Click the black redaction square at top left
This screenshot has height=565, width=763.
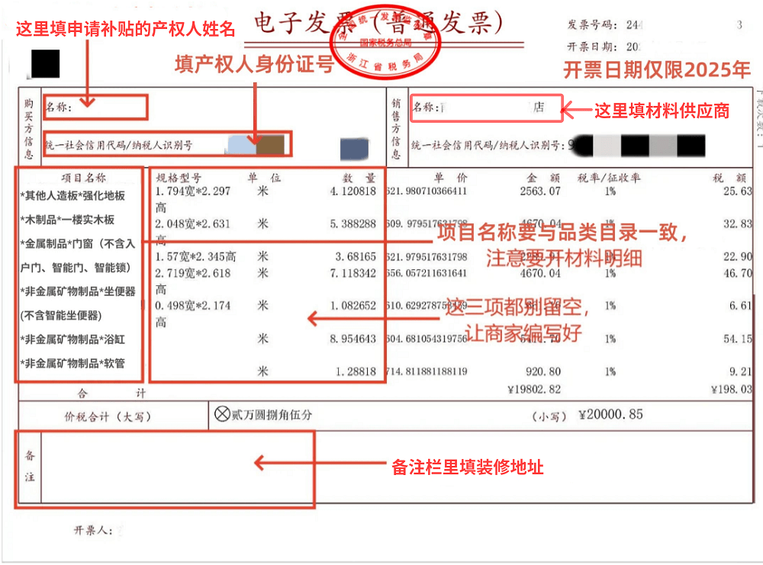[x=46, y=63]
